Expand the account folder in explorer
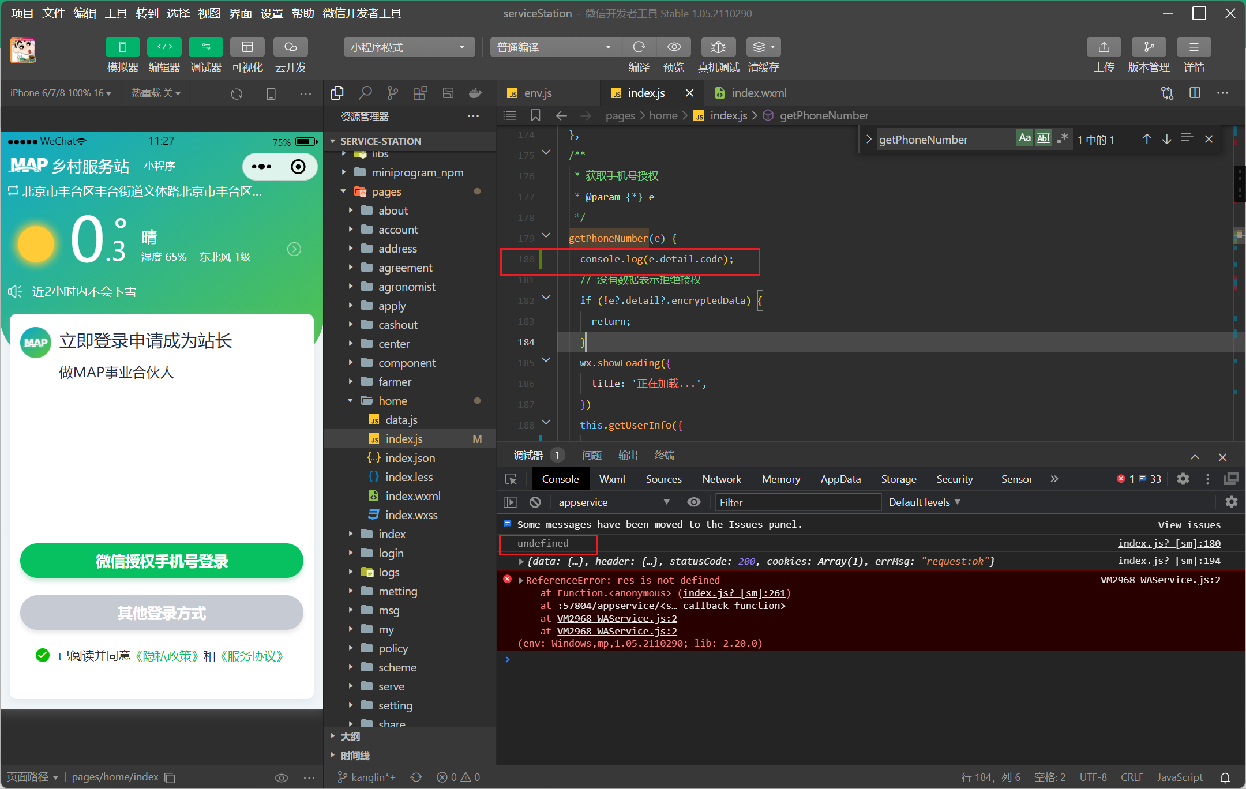This screenshot has width=1246, height=789. [x=398, y=230]
